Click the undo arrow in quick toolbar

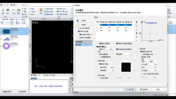click(17, 5)
